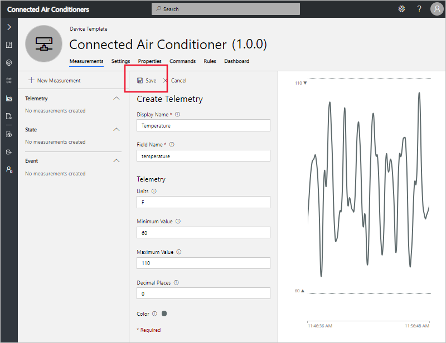Screen dimensions: 446x343
Task: Click the device template image icon
Action: 43,44
